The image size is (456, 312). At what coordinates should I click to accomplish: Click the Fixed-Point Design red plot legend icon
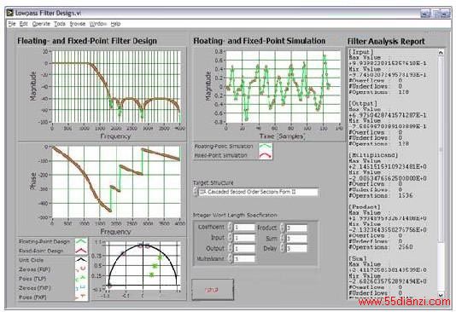[81, 251]
